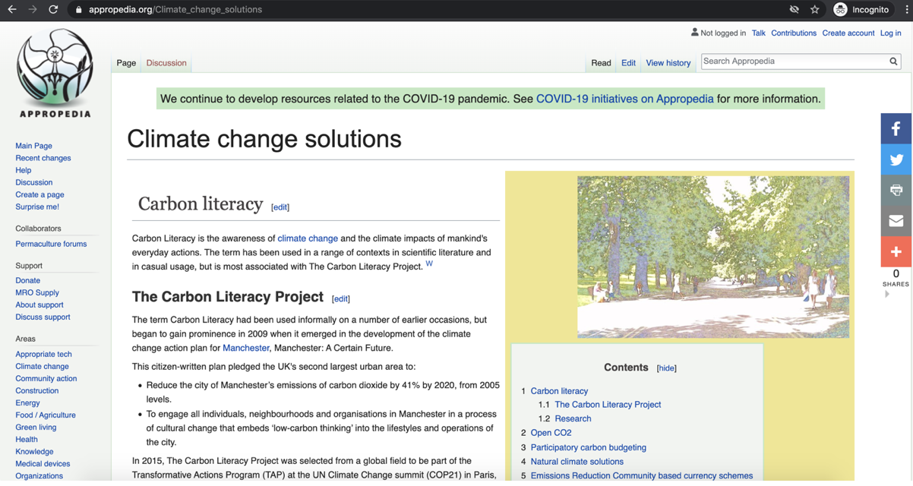Switch to the Discussion tab
The height and width of the screenshot is (486, 913).
(x=166, y=63)
